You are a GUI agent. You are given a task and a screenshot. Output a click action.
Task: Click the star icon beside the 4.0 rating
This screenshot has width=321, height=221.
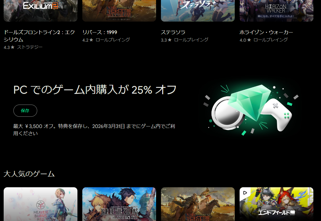(x=249, y=40)
